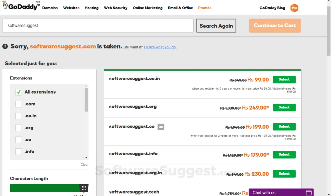The width and height of the screenshot is (331, 196).
Task: Click the Rs 179.00* price
Action: (256, 155)
